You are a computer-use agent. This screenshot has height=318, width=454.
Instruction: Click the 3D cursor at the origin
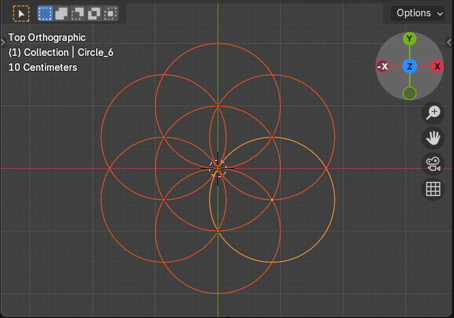217,168
